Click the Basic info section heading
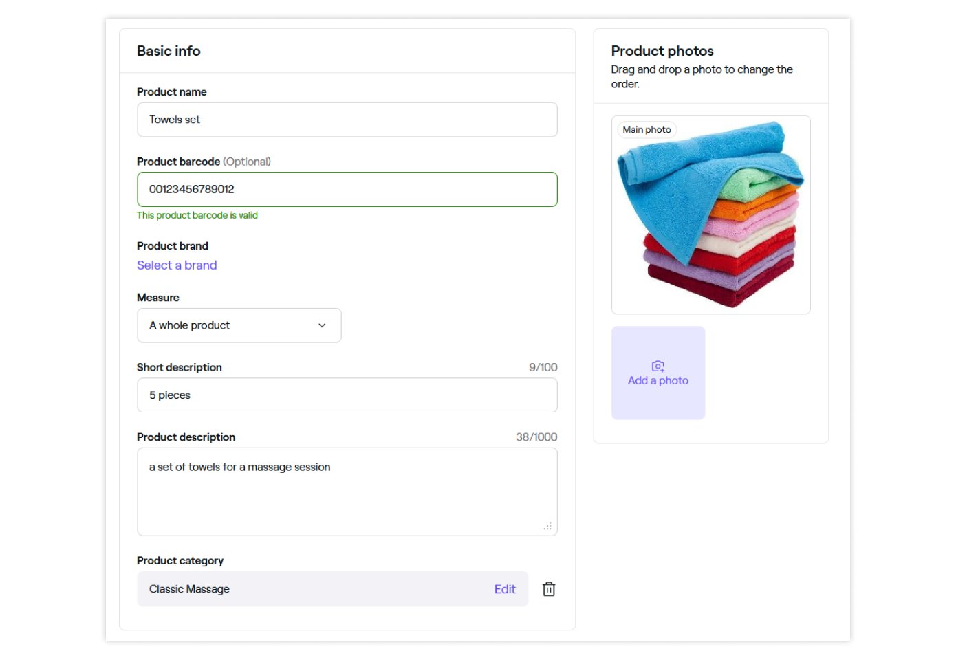Image resolution: width=956 pixels, height=660 pixels. pos(169,51)
